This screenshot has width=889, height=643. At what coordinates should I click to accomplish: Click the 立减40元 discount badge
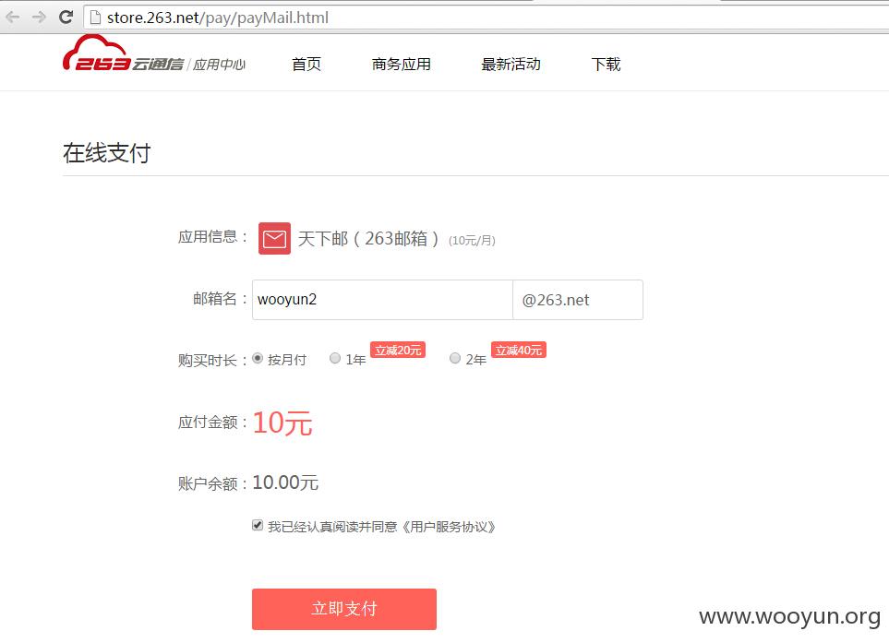pyautogui.click(x=519, y=351)
